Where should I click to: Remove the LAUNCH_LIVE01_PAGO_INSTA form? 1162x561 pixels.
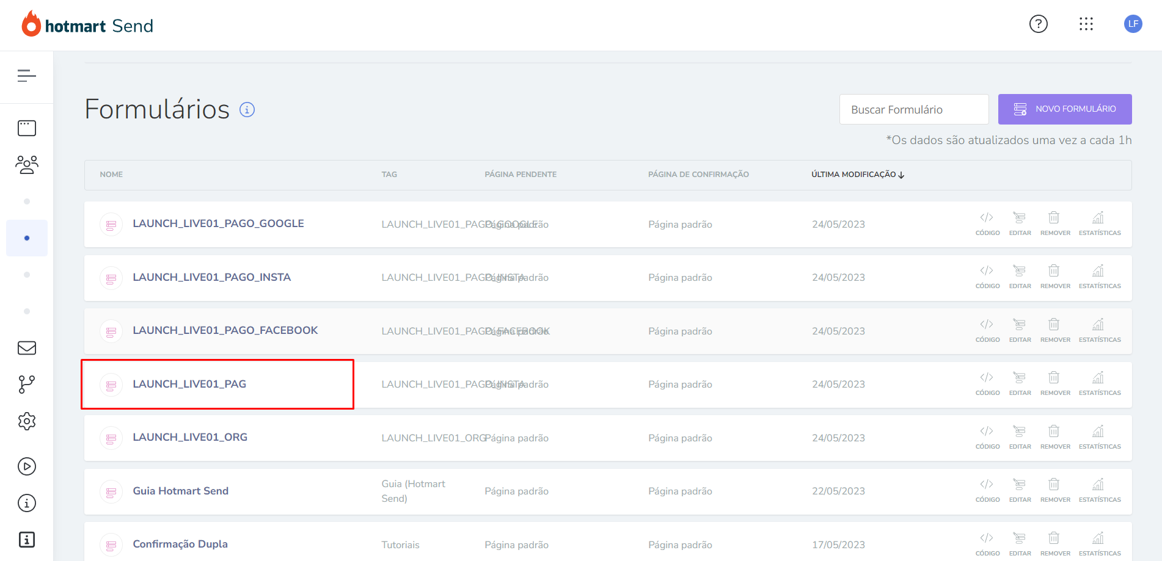pyautogui.click(x=1055, y=277)
